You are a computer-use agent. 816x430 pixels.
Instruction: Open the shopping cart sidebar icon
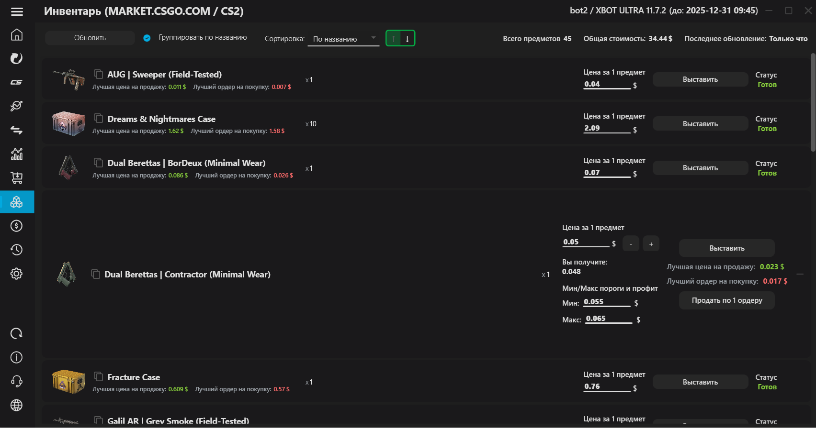17,178
